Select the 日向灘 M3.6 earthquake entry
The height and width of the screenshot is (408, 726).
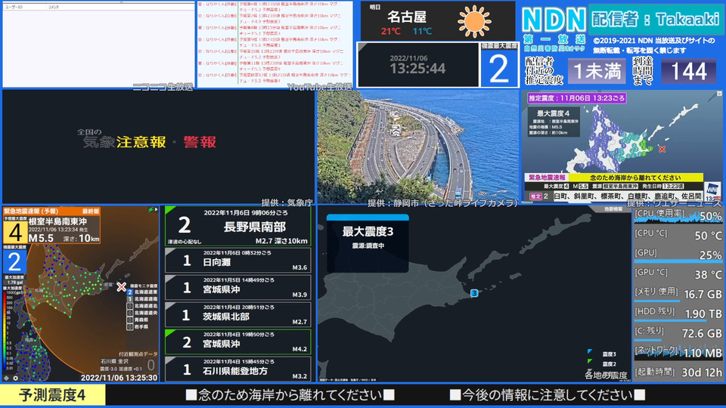pyautogui.click(x=238, y=261)
